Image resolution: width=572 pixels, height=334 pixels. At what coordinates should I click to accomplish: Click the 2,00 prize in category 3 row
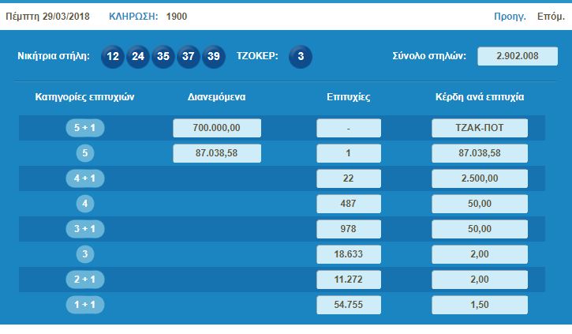480,254
